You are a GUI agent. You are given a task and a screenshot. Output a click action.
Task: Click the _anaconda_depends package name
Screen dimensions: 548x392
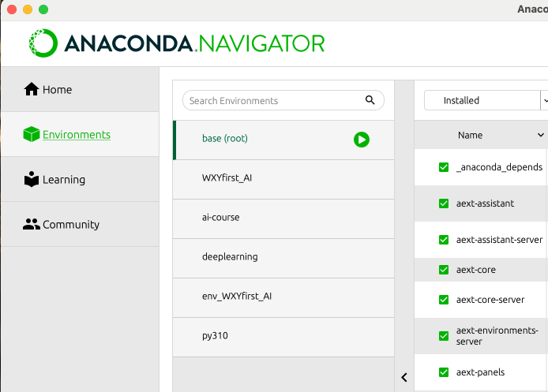499,167
